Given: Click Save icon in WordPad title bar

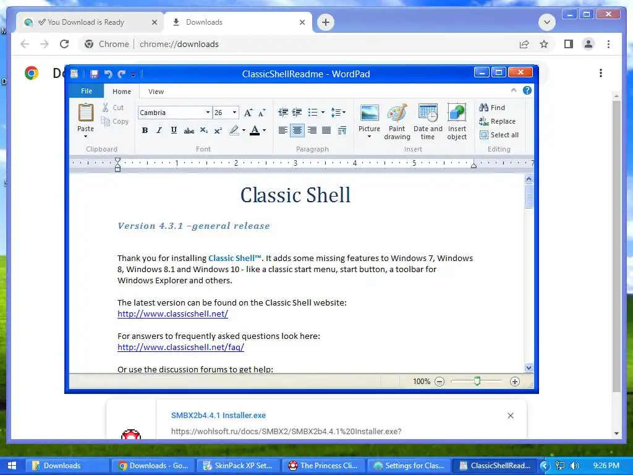Looking at the screenshot, I should (x=94, y=74).
